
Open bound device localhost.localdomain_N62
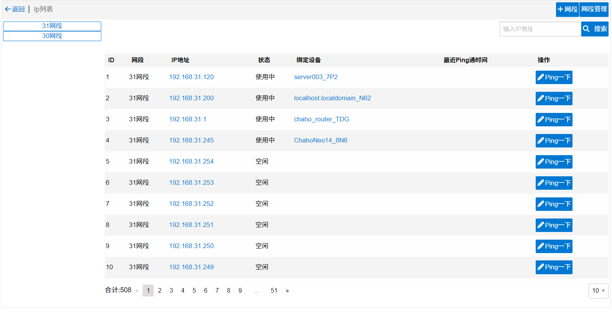(332, 98)
